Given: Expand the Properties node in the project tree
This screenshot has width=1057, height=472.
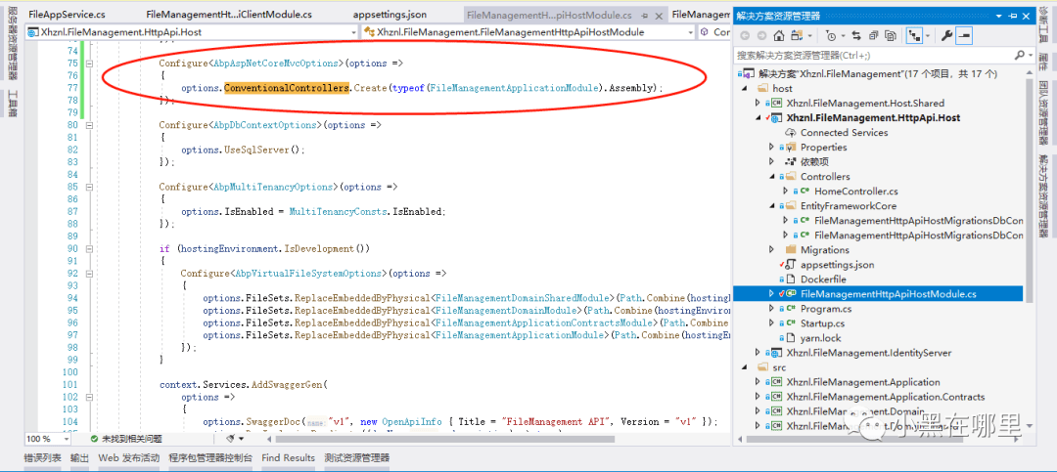Looking at the screenshot, I should point(773,148).
